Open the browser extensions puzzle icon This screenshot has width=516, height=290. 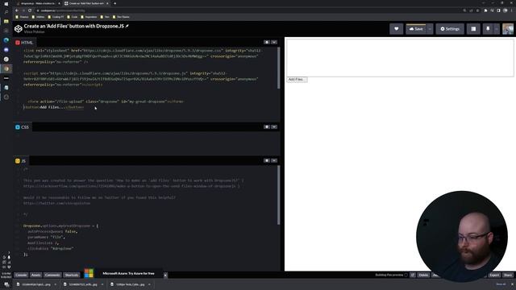pyautogui.click(x=485, y=10)
